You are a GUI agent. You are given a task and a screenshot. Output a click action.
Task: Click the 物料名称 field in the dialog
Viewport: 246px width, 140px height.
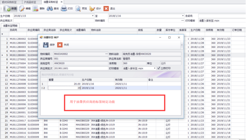[x=152, y=54]
